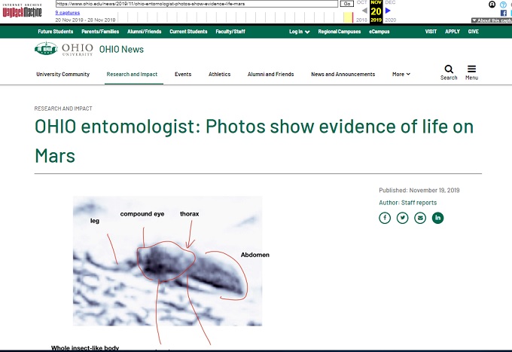The width and height of the screenshot is (512, 352).
Task: Click the Ohio University logo
Action: point(64,49)
